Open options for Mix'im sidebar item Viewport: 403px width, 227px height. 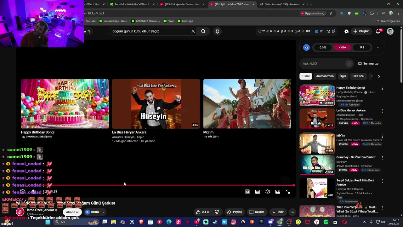tap(382, 136)
